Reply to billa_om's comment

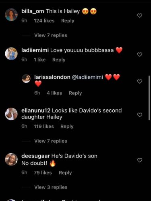(x=68, y=21)
